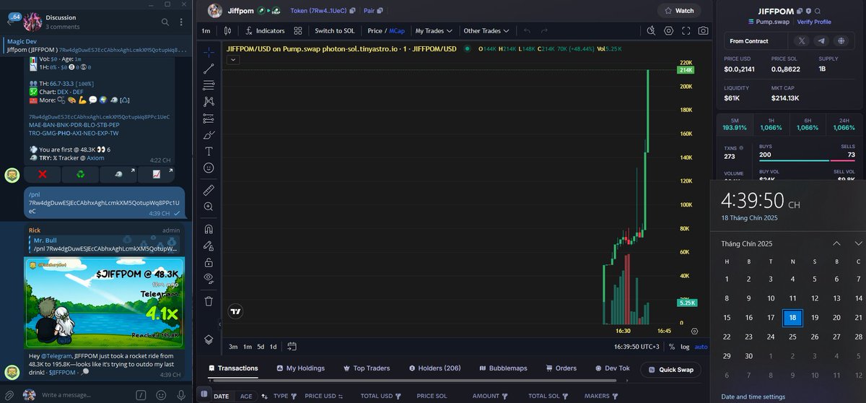Toggle magnet mode for drawings
The height and width of the screenshot is (403, 866).
(209, 229)
